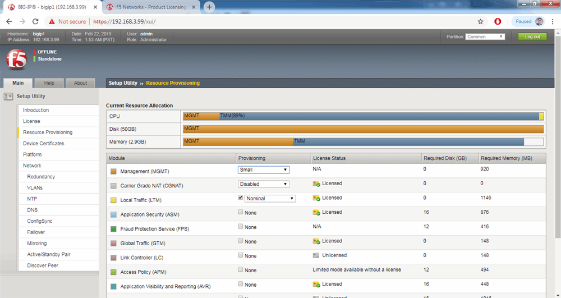
Task: Open the Partition Common dropdown
Action: pyautogui.click(x=485, y=36)
